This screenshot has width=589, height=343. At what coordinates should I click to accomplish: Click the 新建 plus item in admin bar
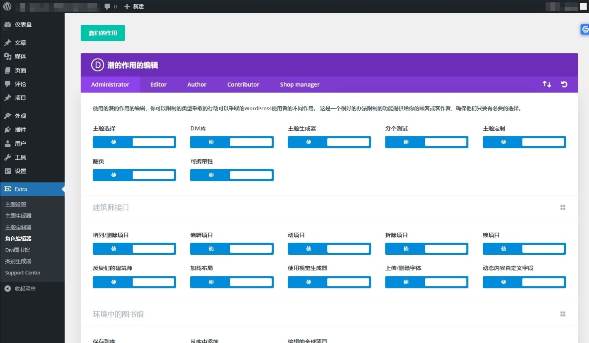pos(134,6)
